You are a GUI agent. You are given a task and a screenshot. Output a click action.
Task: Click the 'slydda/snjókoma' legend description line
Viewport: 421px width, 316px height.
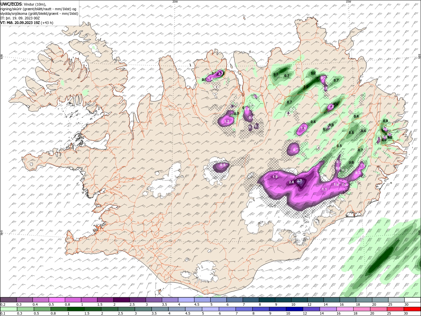(x=39, y=13)
